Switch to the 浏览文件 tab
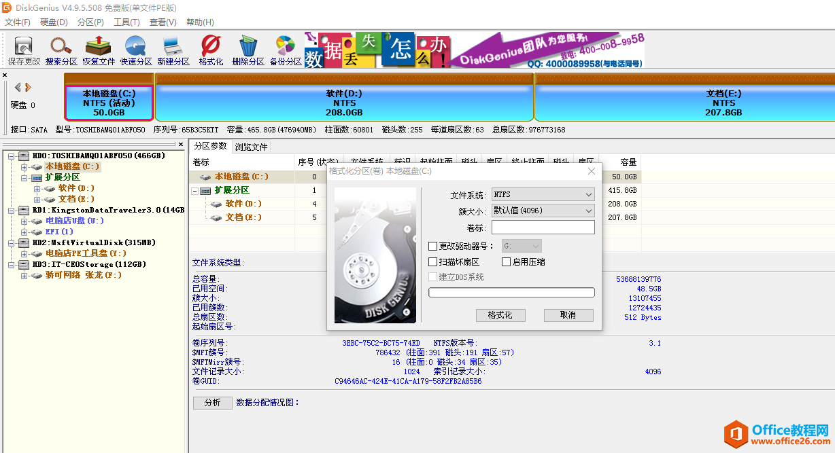This screenshot has width=835, height=453. (x=252, y=147)
